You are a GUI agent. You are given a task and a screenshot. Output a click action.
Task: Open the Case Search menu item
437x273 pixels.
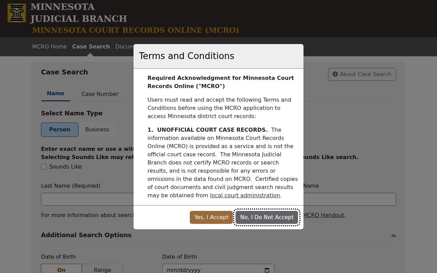click(91, 46)
